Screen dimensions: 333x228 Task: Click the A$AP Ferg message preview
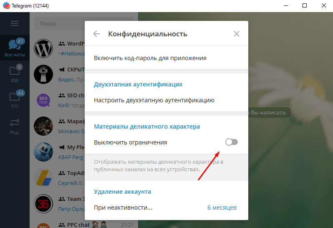pyautogui.click(x=71, y=157)
